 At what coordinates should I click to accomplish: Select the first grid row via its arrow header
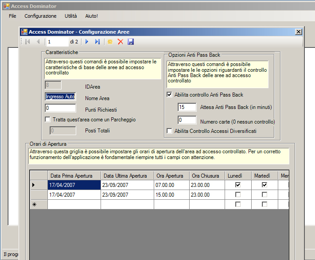click(x=39, y=185)
